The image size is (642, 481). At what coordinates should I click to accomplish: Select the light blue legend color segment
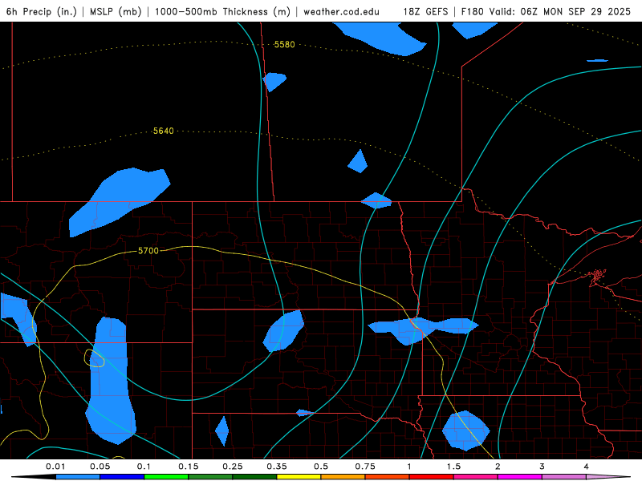[78, 477]
